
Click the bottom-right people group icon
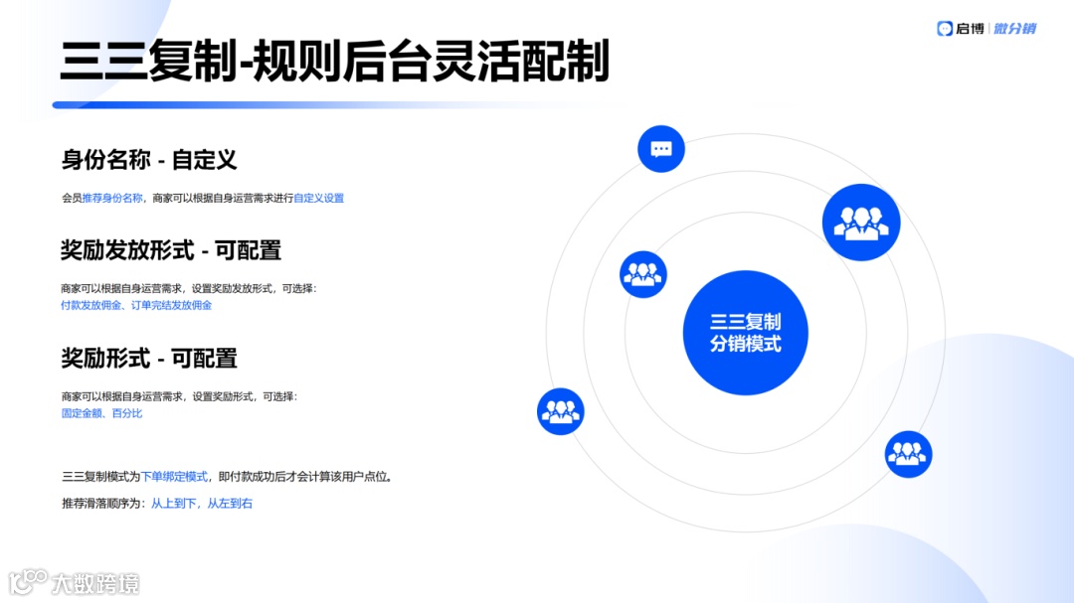(908, 454)
